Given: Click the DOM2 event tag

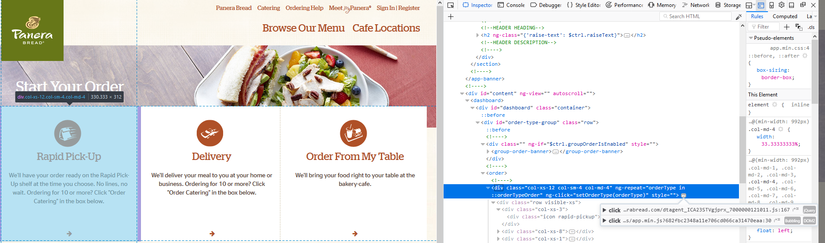Looking at the screenshot, I should (x=809, y=221).
